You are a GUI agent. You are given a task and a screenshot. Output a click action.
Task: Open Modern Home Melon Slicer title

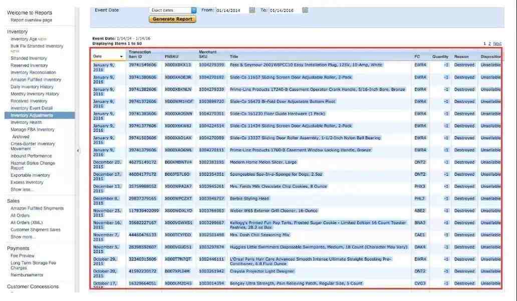264,162
